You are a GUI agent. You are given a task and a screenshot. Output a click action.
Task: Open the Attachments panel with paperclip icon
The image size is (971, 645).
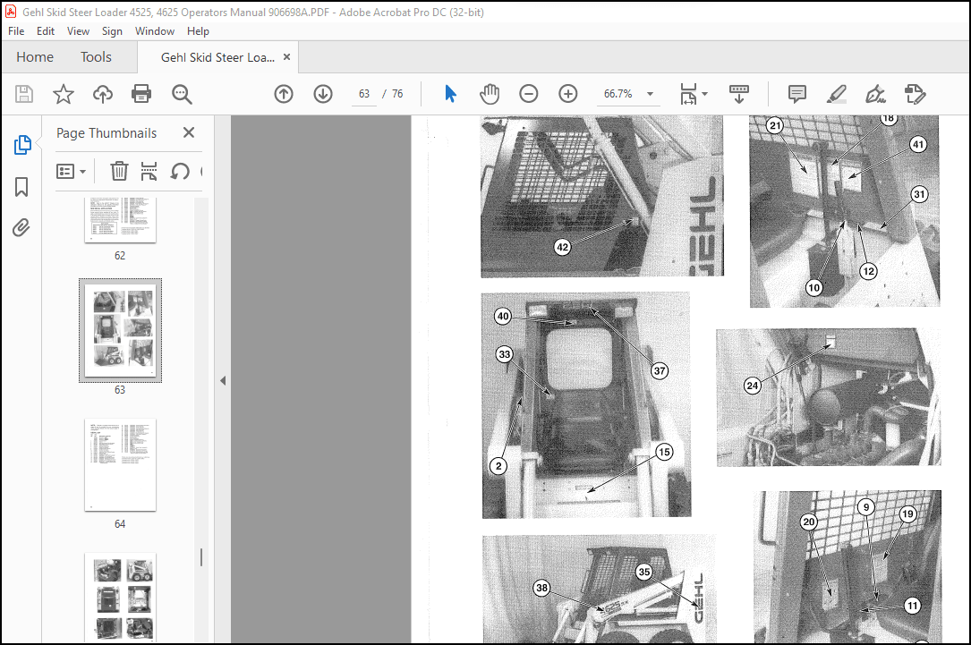(x=21, y=227)
